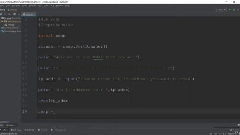The width and height of the screenshot is (240, 135).
Task: Click the 'Expression expected' status message
Action: pos(9,134)
